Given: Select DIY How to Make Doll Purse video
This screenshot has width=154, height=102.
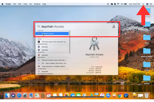Looking at the screenshot, I should pos(52,63).
